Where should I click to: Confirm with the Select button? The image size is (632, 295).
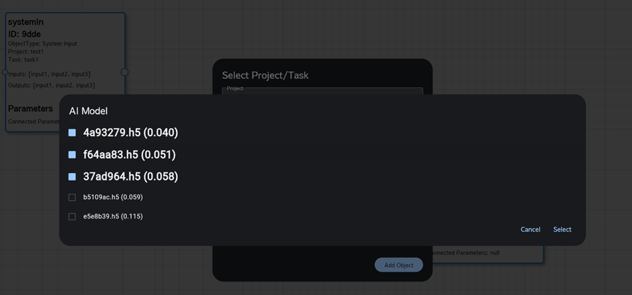562,229
